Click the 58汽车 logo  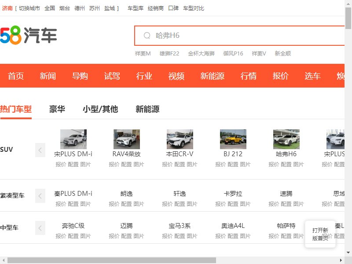point(29,35)
